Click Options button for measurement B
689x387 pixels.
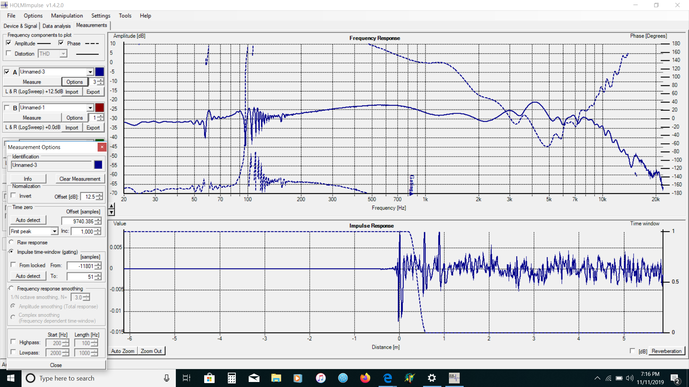tap(75, 118)
